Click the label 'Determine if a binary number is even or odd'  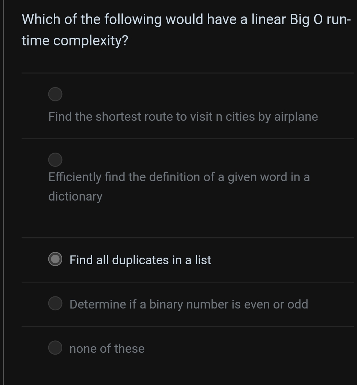pos(189,304)
